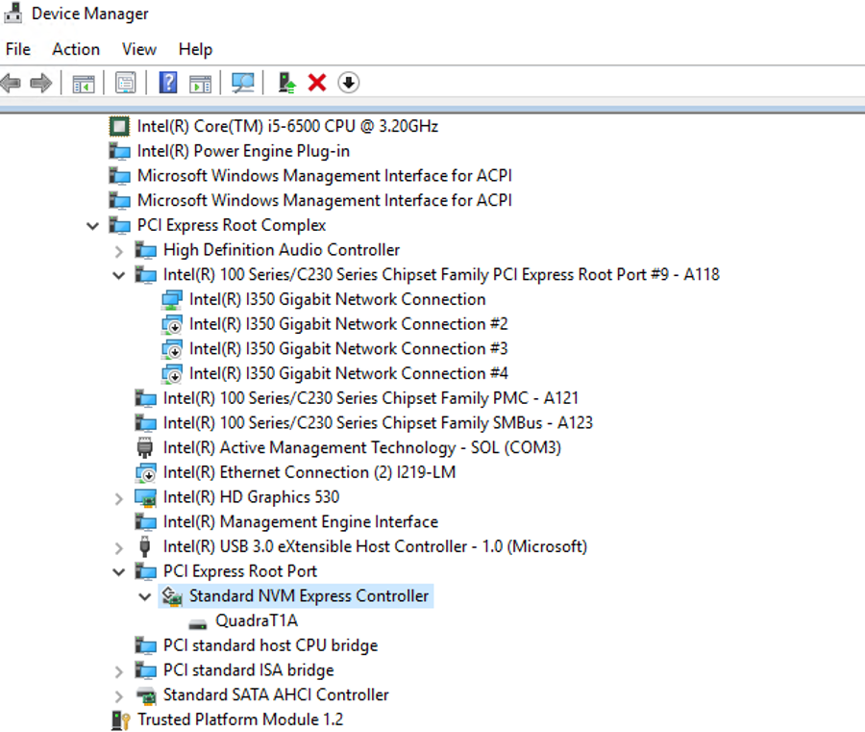Click the Ethernet Connection I219-LM icon
865x732 pixels.
146,472
